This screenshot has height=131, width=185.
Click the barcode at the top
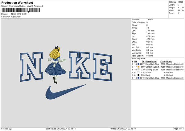pos(21,10)
